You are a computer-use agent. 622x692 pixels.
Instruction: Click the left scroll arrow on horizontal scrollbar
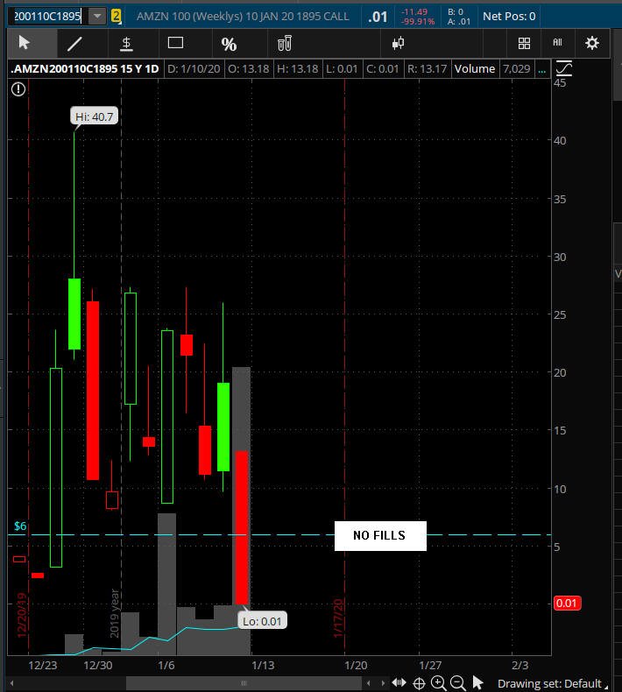tap(11, 683)
